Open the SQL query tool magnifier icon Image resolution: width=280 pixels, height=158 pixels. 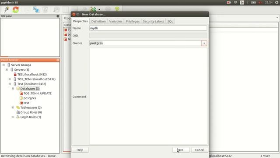click(56, 10)
